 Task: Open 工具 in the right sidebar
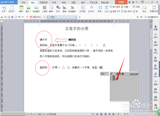pos(156,106)
